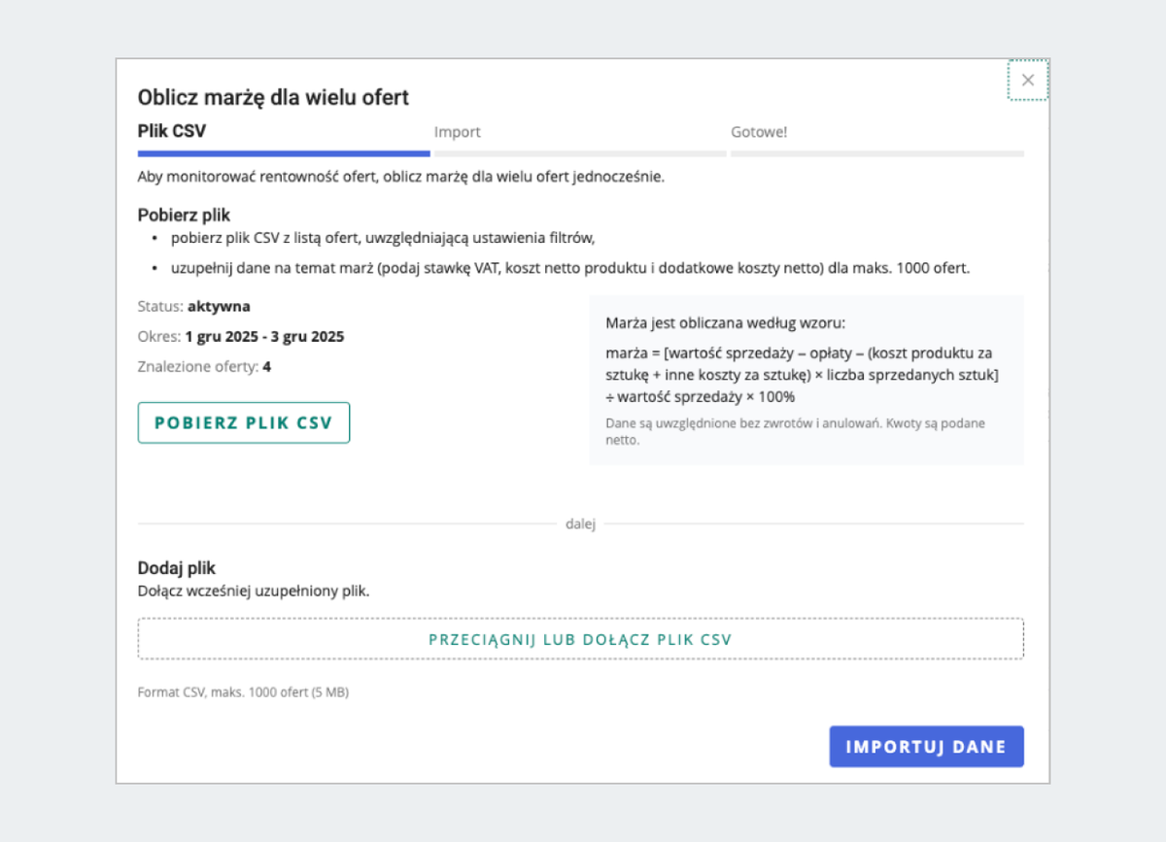Click the PRZECIĄGNIJ LUB DOŁĄCZ PLIK CSV dropzone
The image size is (1166, 842).
click(x=580, y=639)
